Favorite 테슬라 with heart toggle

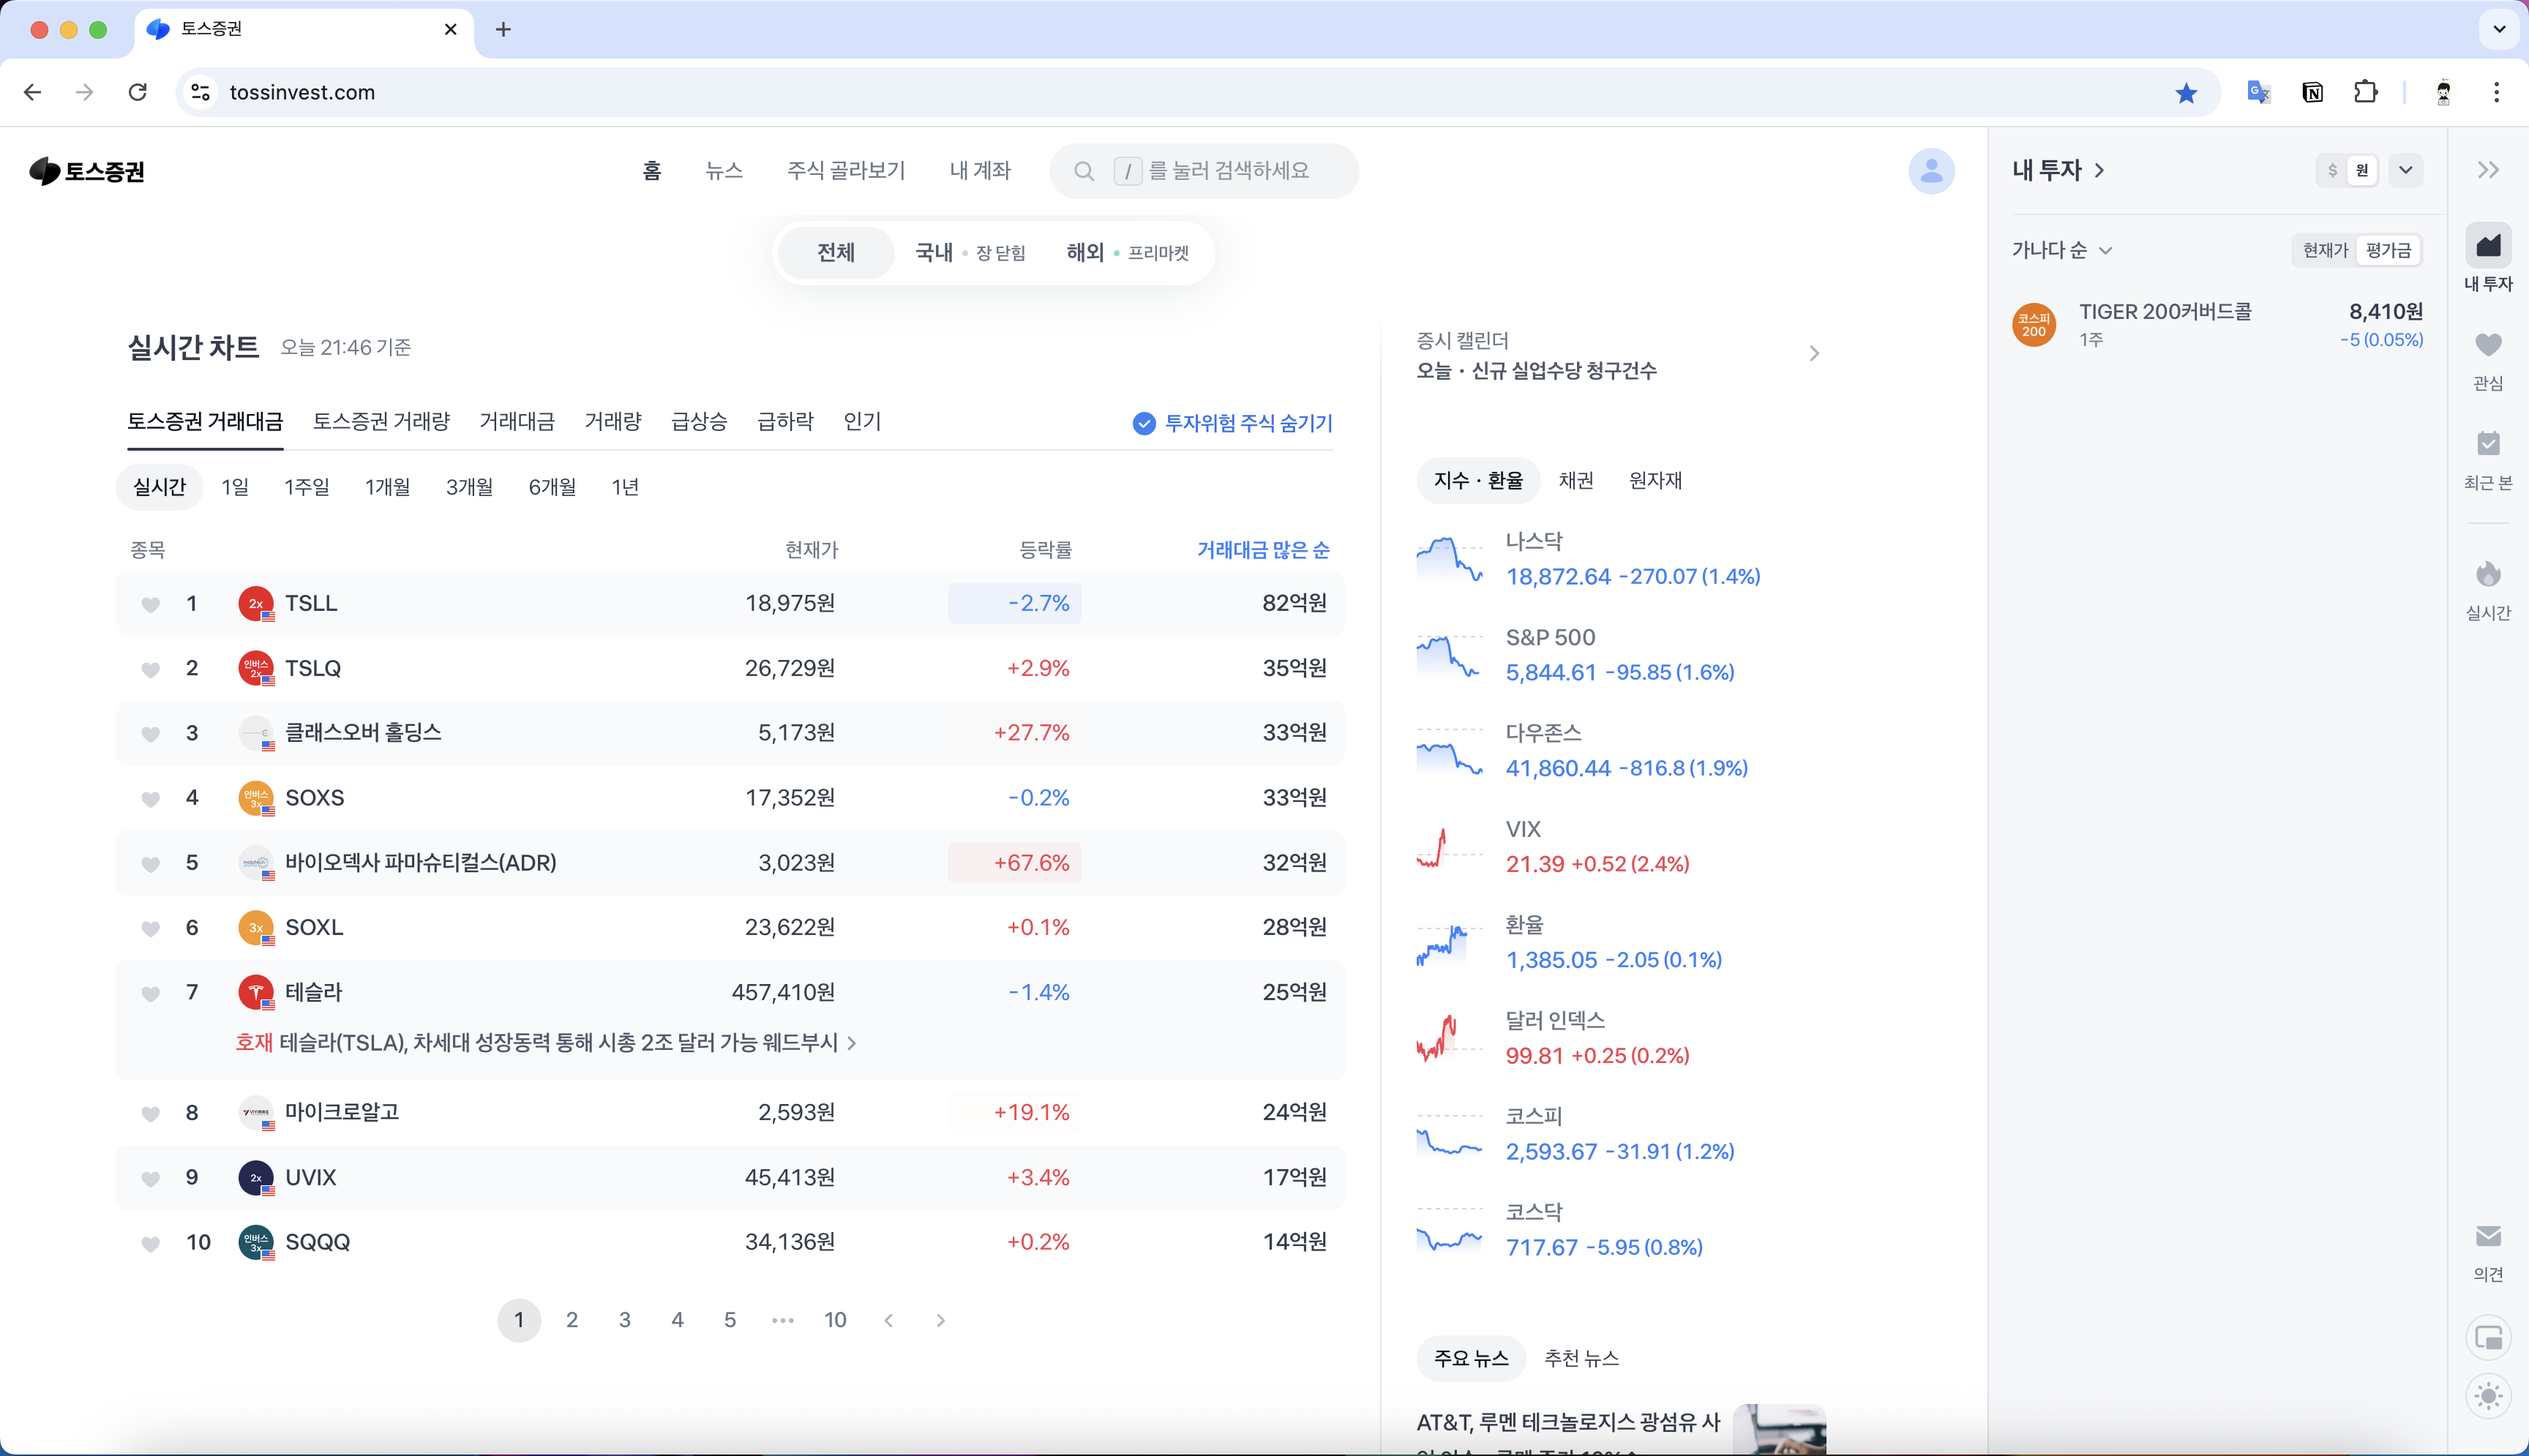pyautogui.click(x=151, y=993)
